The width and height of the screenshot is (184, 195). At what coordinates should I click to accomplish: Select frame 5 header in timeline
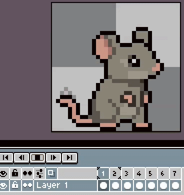[x=151, y=173]
